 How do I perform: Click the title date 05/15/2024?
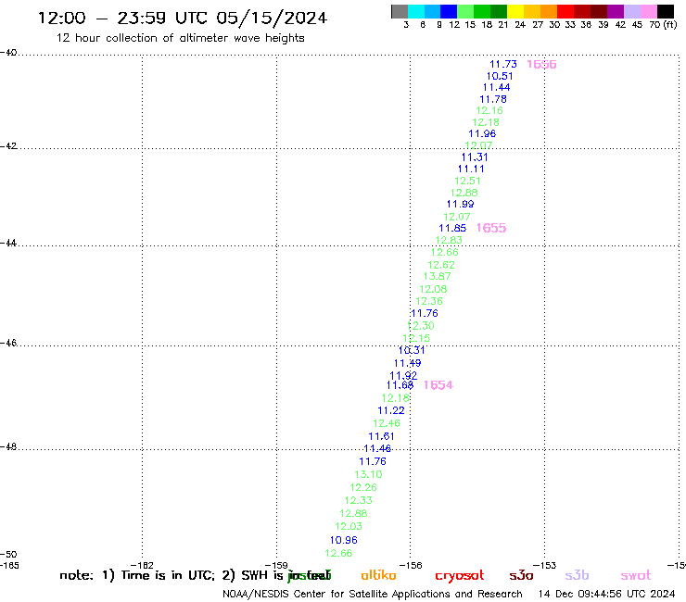click(272, 19)
